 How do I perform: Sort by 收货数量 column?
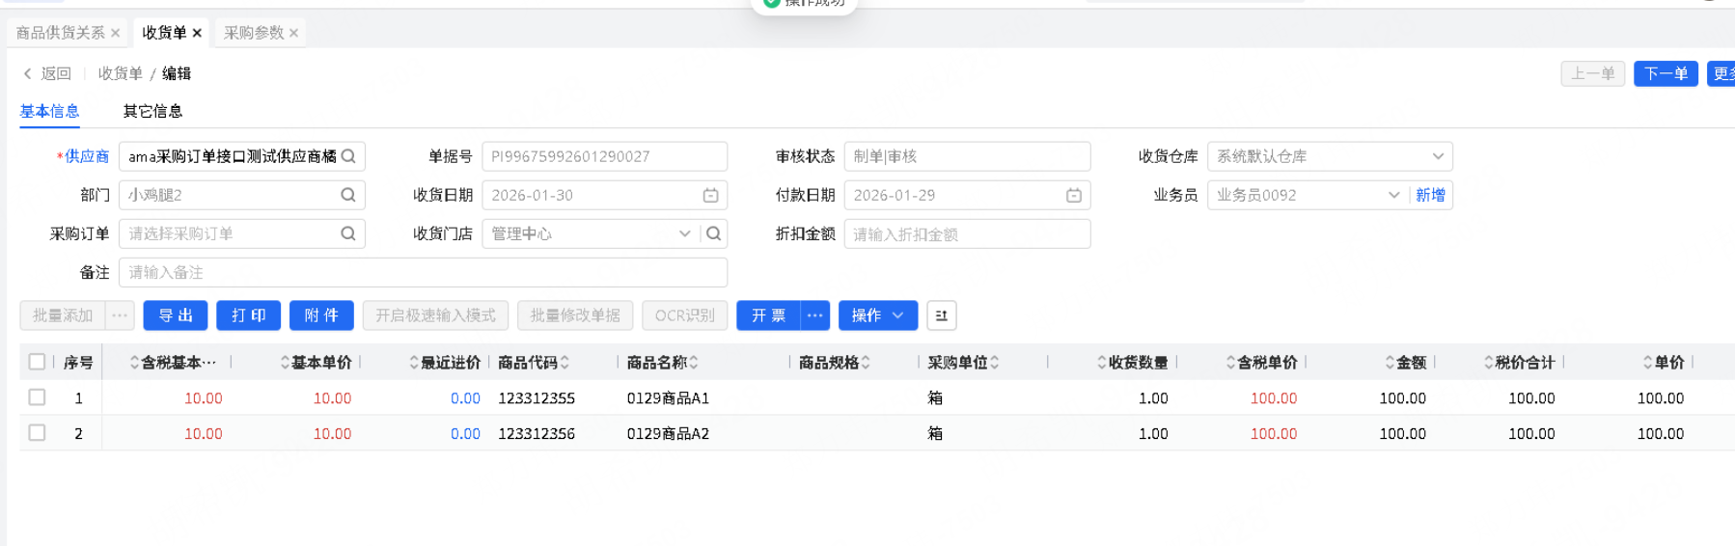coord(1102,363)
